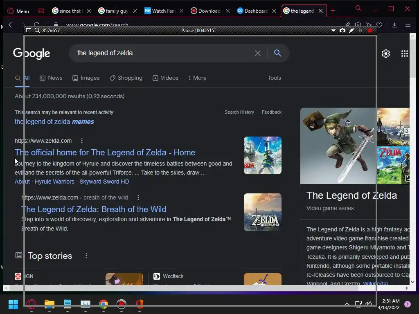Select the News search tab
This screenshot has height=314, width=419.
[51, 78]
